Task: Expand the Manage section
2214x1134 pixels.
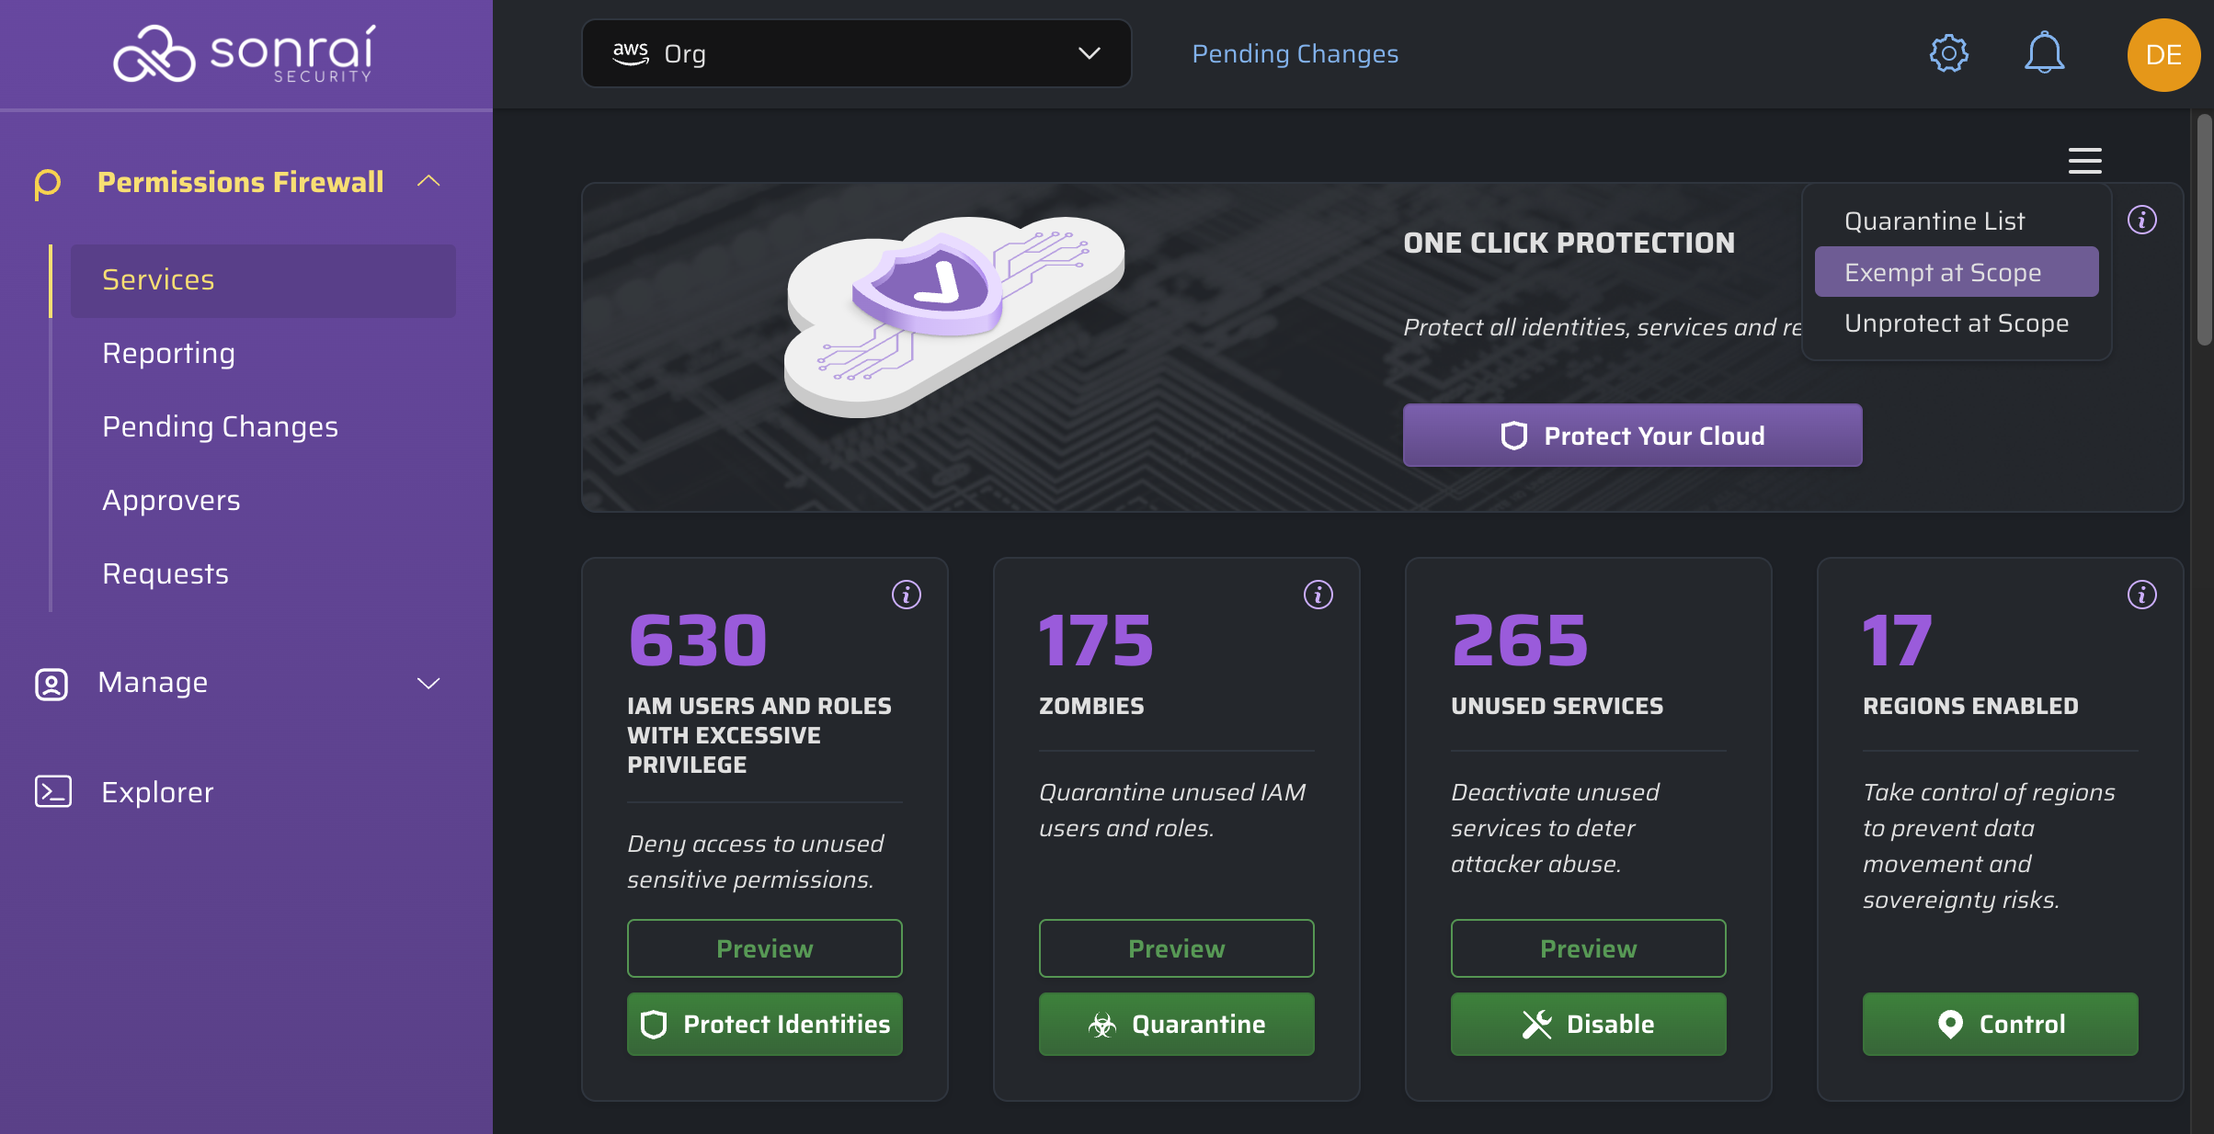Action: click(x=428, y=683)
